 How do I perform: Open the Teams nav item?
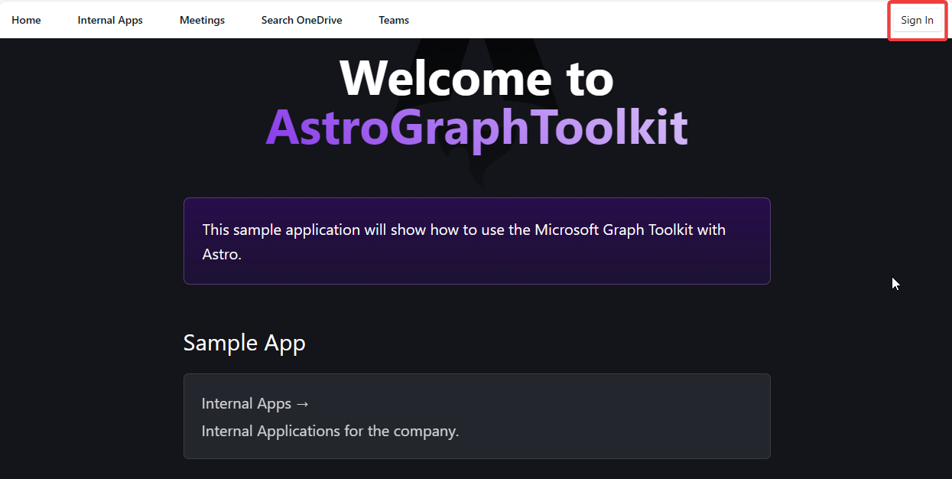click(394, 20)
